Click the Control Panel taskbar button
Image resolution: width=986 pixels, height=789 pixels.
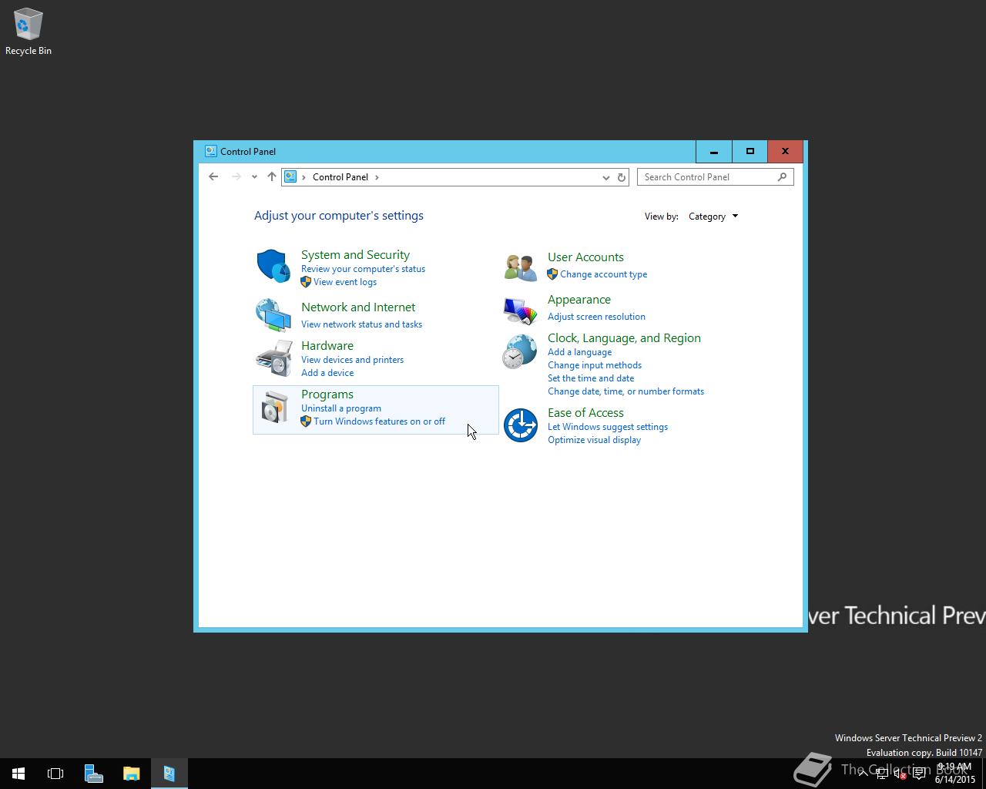[169, 774]
